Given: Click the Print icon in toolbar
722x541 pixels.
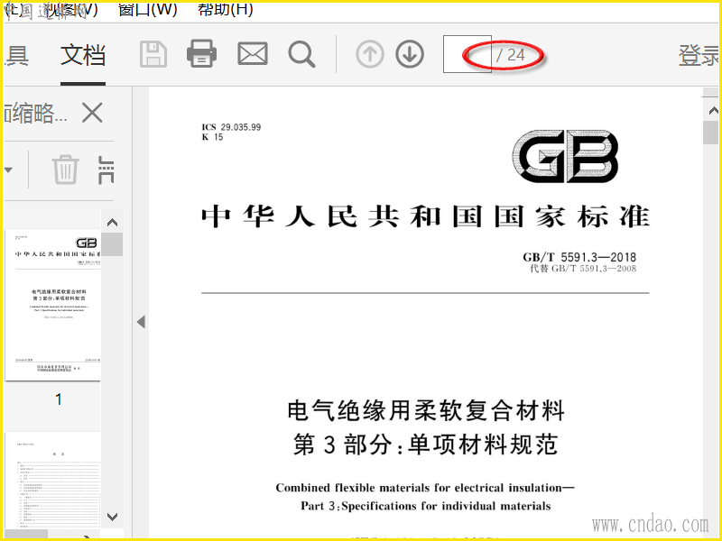Looking at the screenshot, I should click(201, 54).
